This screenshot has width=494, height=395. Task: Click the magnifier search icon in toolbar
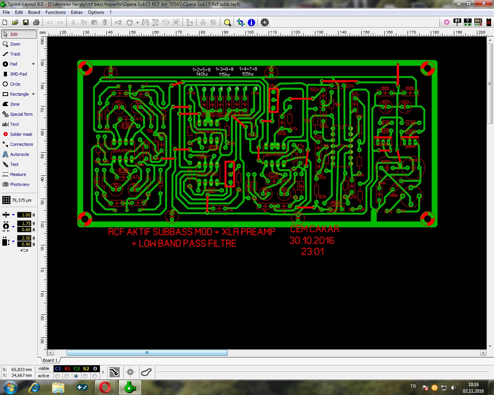228,22
